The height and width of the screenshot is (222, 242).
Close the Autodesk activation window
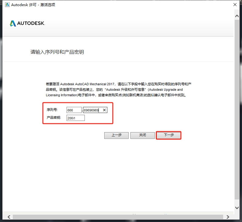(235, 5)
